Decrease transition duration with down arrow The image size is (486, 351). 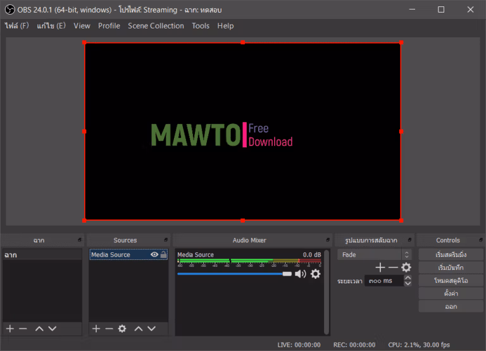coord(408,283)
